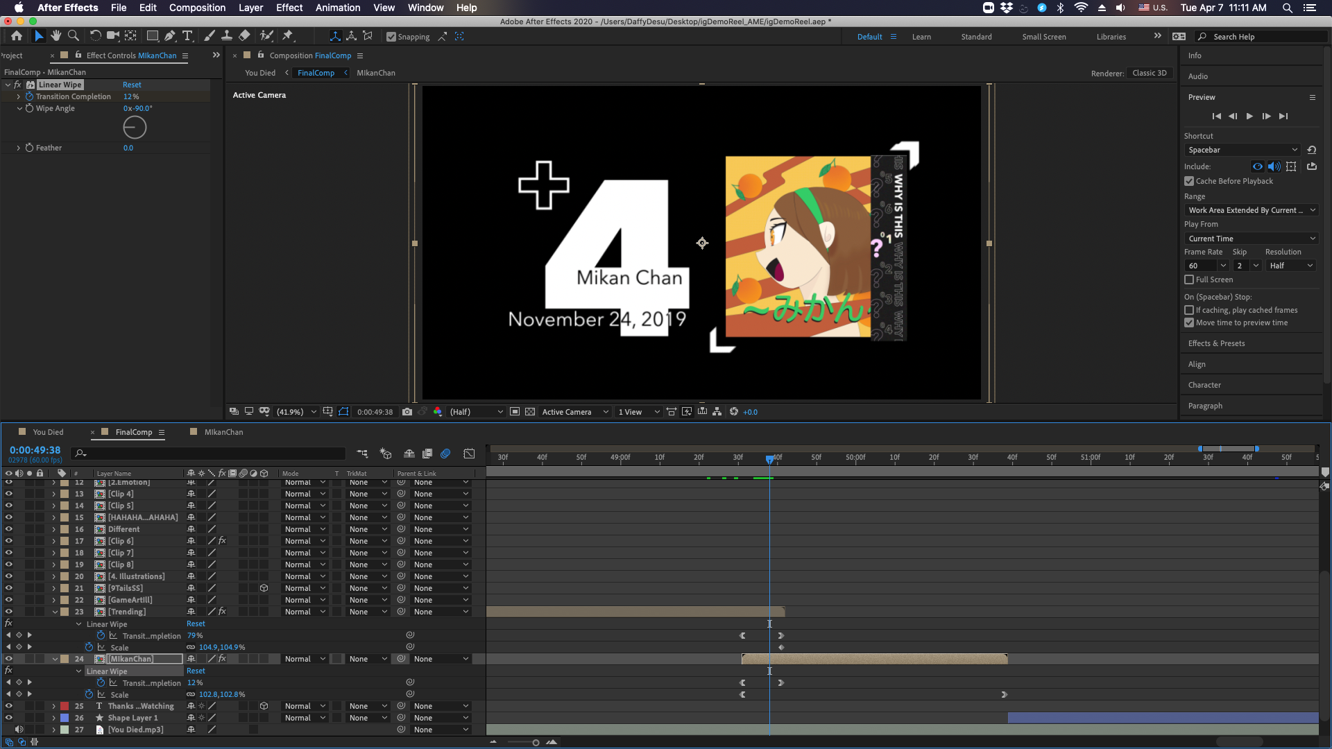The width and height of the screenshot is (1332, 749).
Task: Select the Eraser tool
Action: coord(244,36)
